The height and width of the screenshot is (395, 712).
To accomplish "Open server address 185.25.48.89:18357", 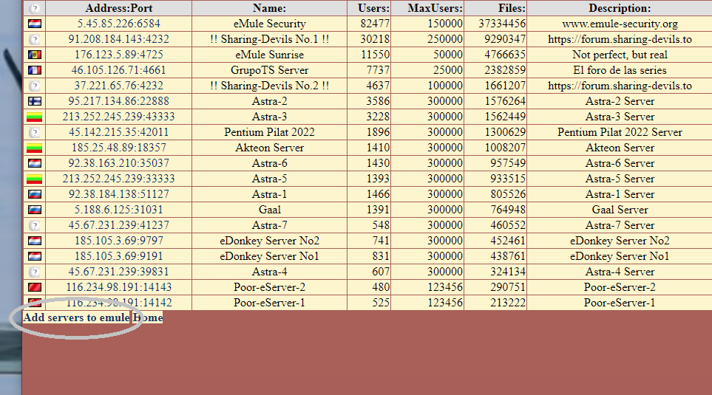I will [x=118, y=148].
